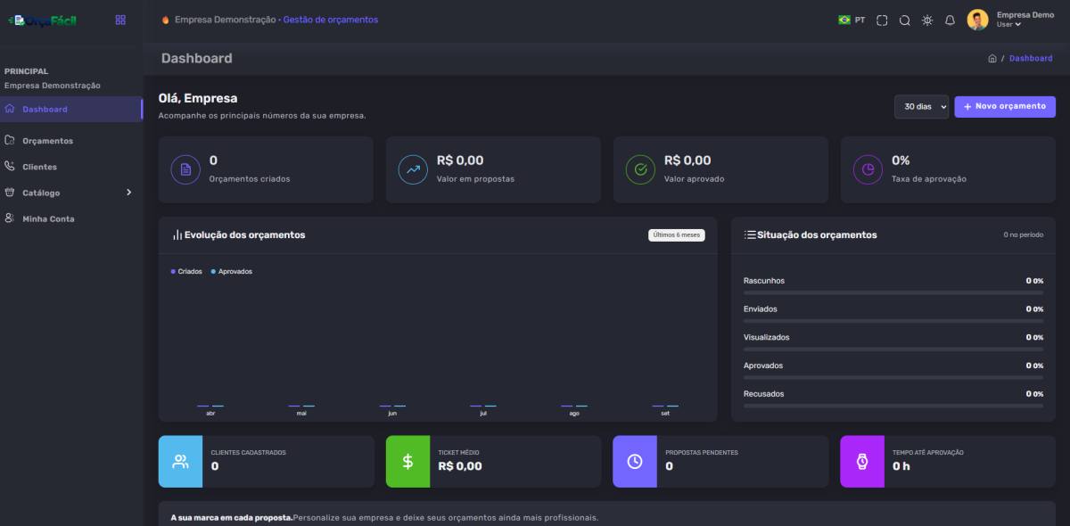
Task: Click the OrçaFácil logo
Action: (x=42, y=21)
